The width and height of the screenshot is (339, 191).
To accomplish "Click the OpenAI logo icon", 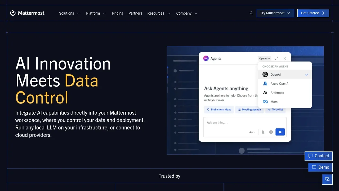I will click(x=265, y=75).
